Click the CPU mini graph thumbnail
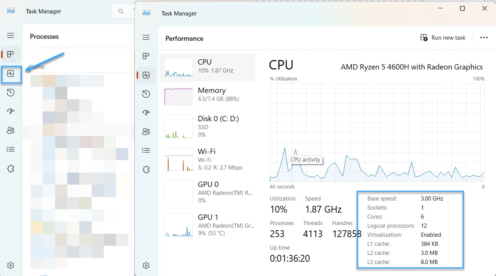This screenshot has width=496, height=276. (x=179, y=68)
